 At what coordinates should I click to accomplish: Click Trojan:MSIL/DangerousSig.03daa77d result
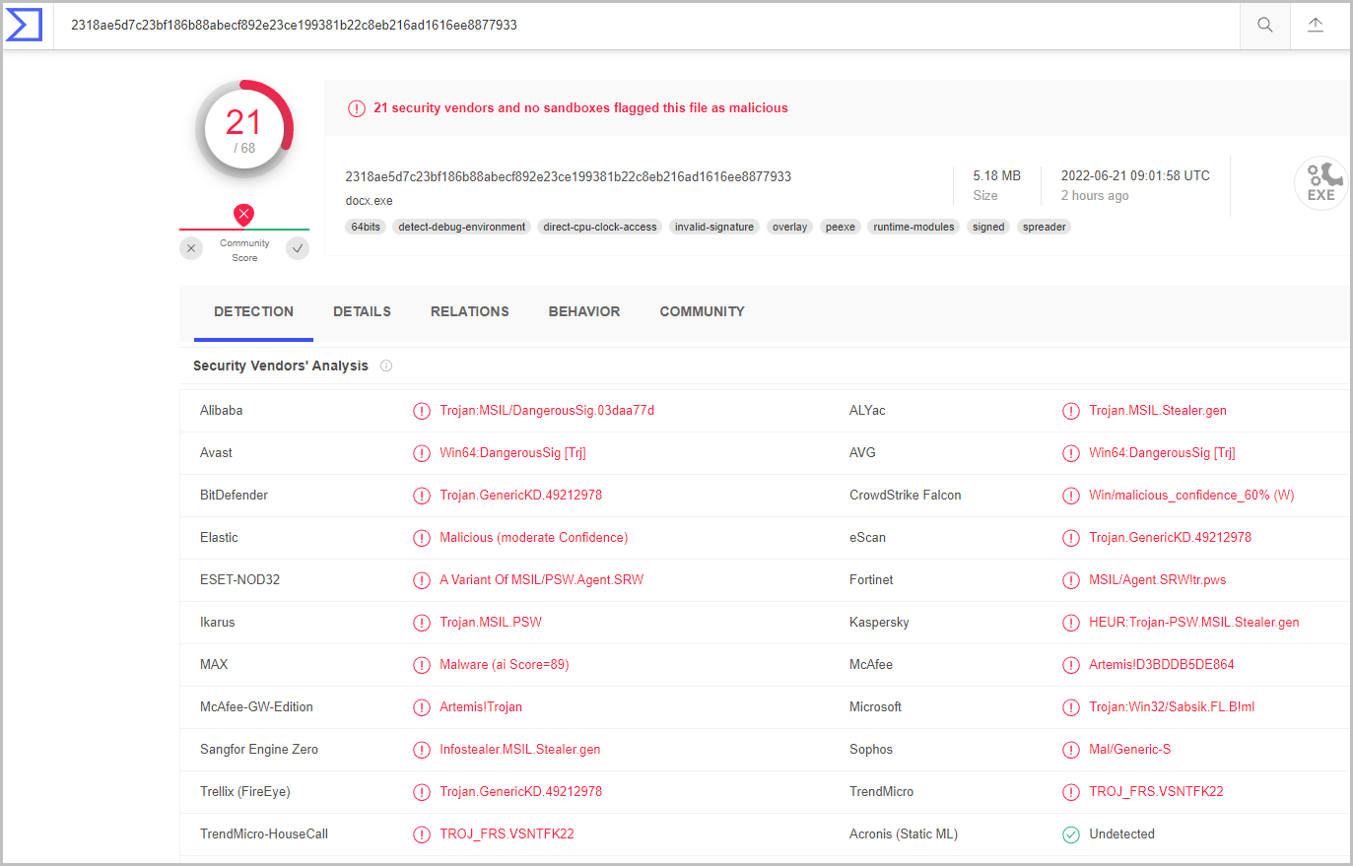click(547, 410)
